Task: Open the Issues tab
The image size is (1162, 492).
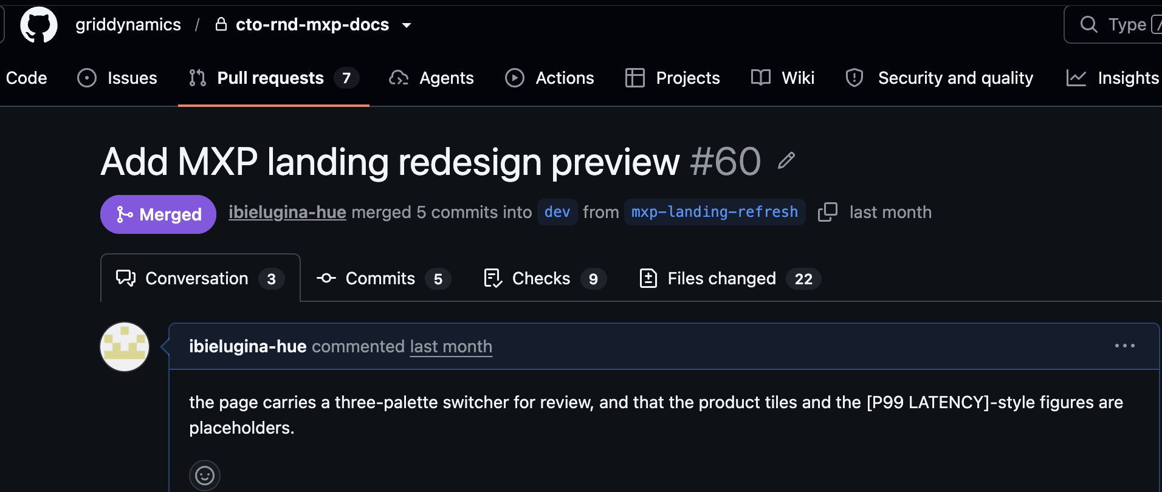Action: [117, 78]
